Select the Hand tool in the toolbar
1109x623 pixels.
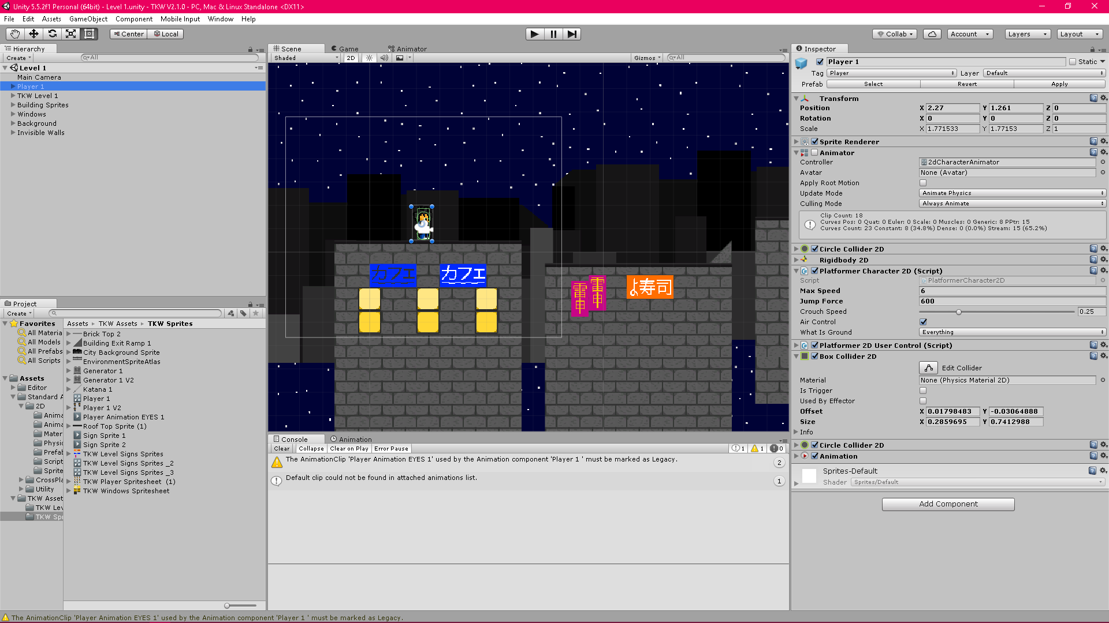14,34
